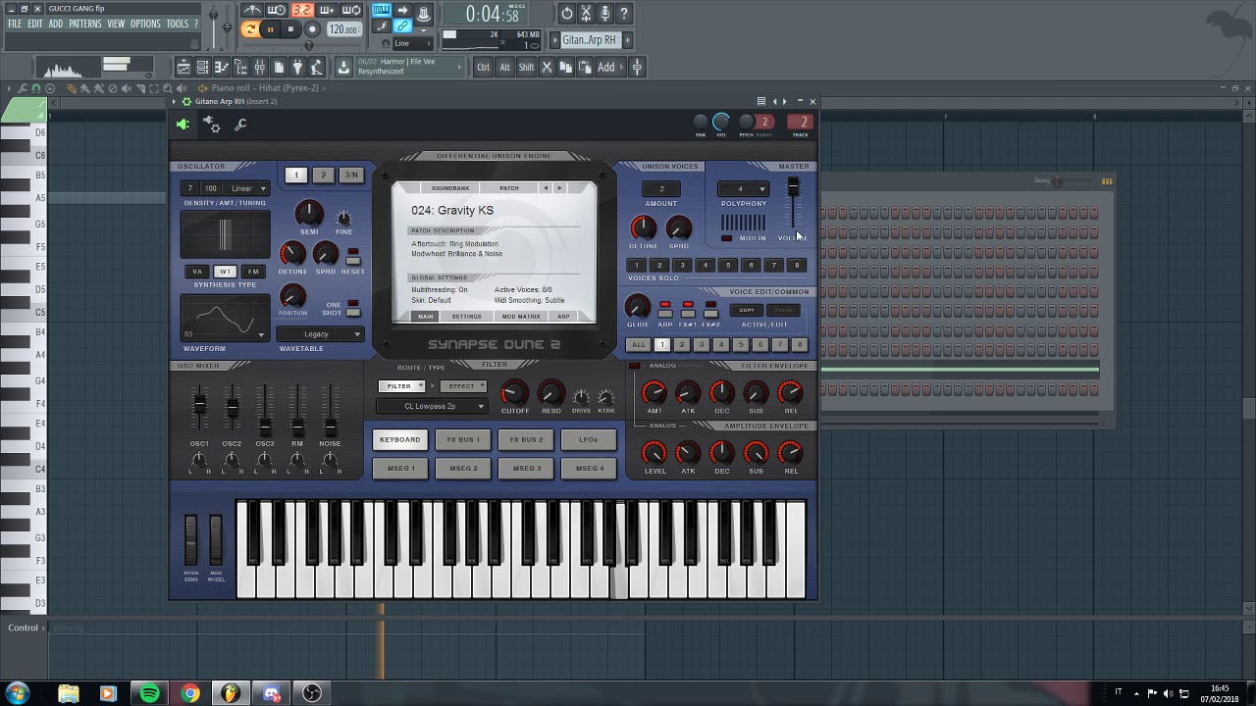Expand the Add dropdown in shortcut toolbar
The height and width of the screenshot is (706, 1256).
click(x=610, y=67)
